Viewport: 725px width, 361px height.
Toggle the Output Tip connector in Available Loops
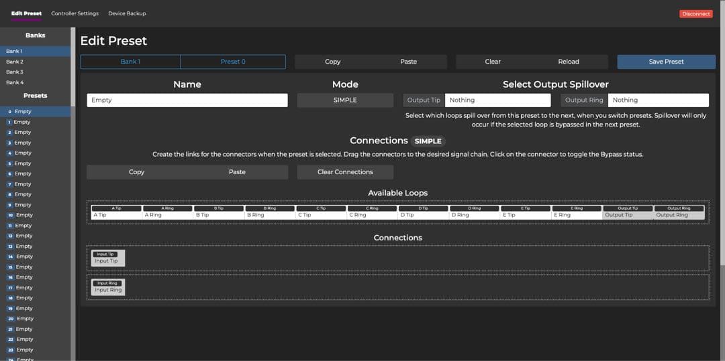[x=627, y=212]
